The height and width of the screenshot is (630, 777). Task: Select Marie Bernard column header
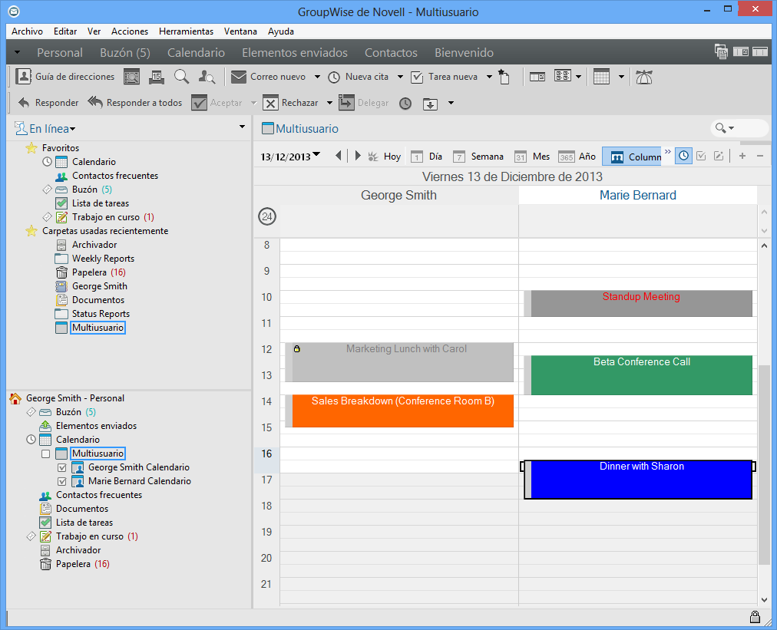[638, 195]
